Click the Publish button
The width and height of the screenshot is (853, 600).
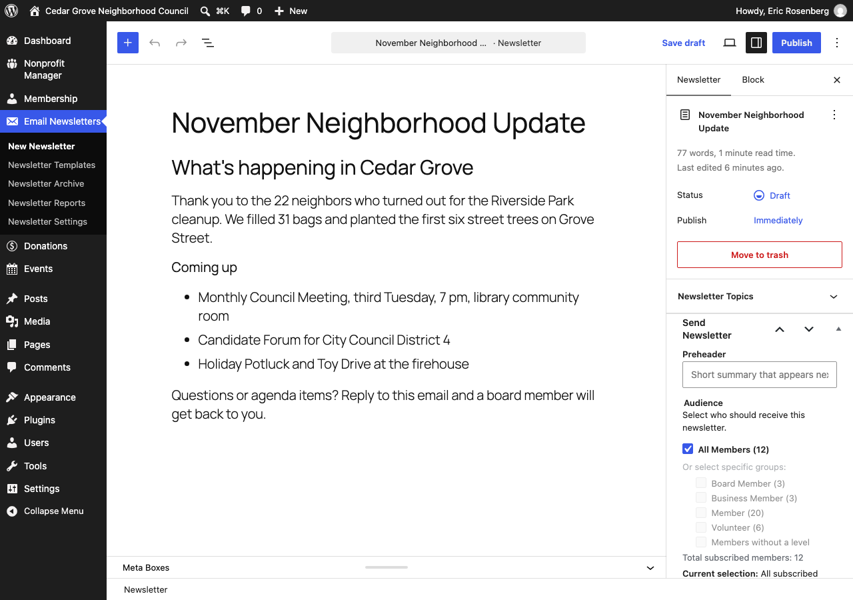796,43
